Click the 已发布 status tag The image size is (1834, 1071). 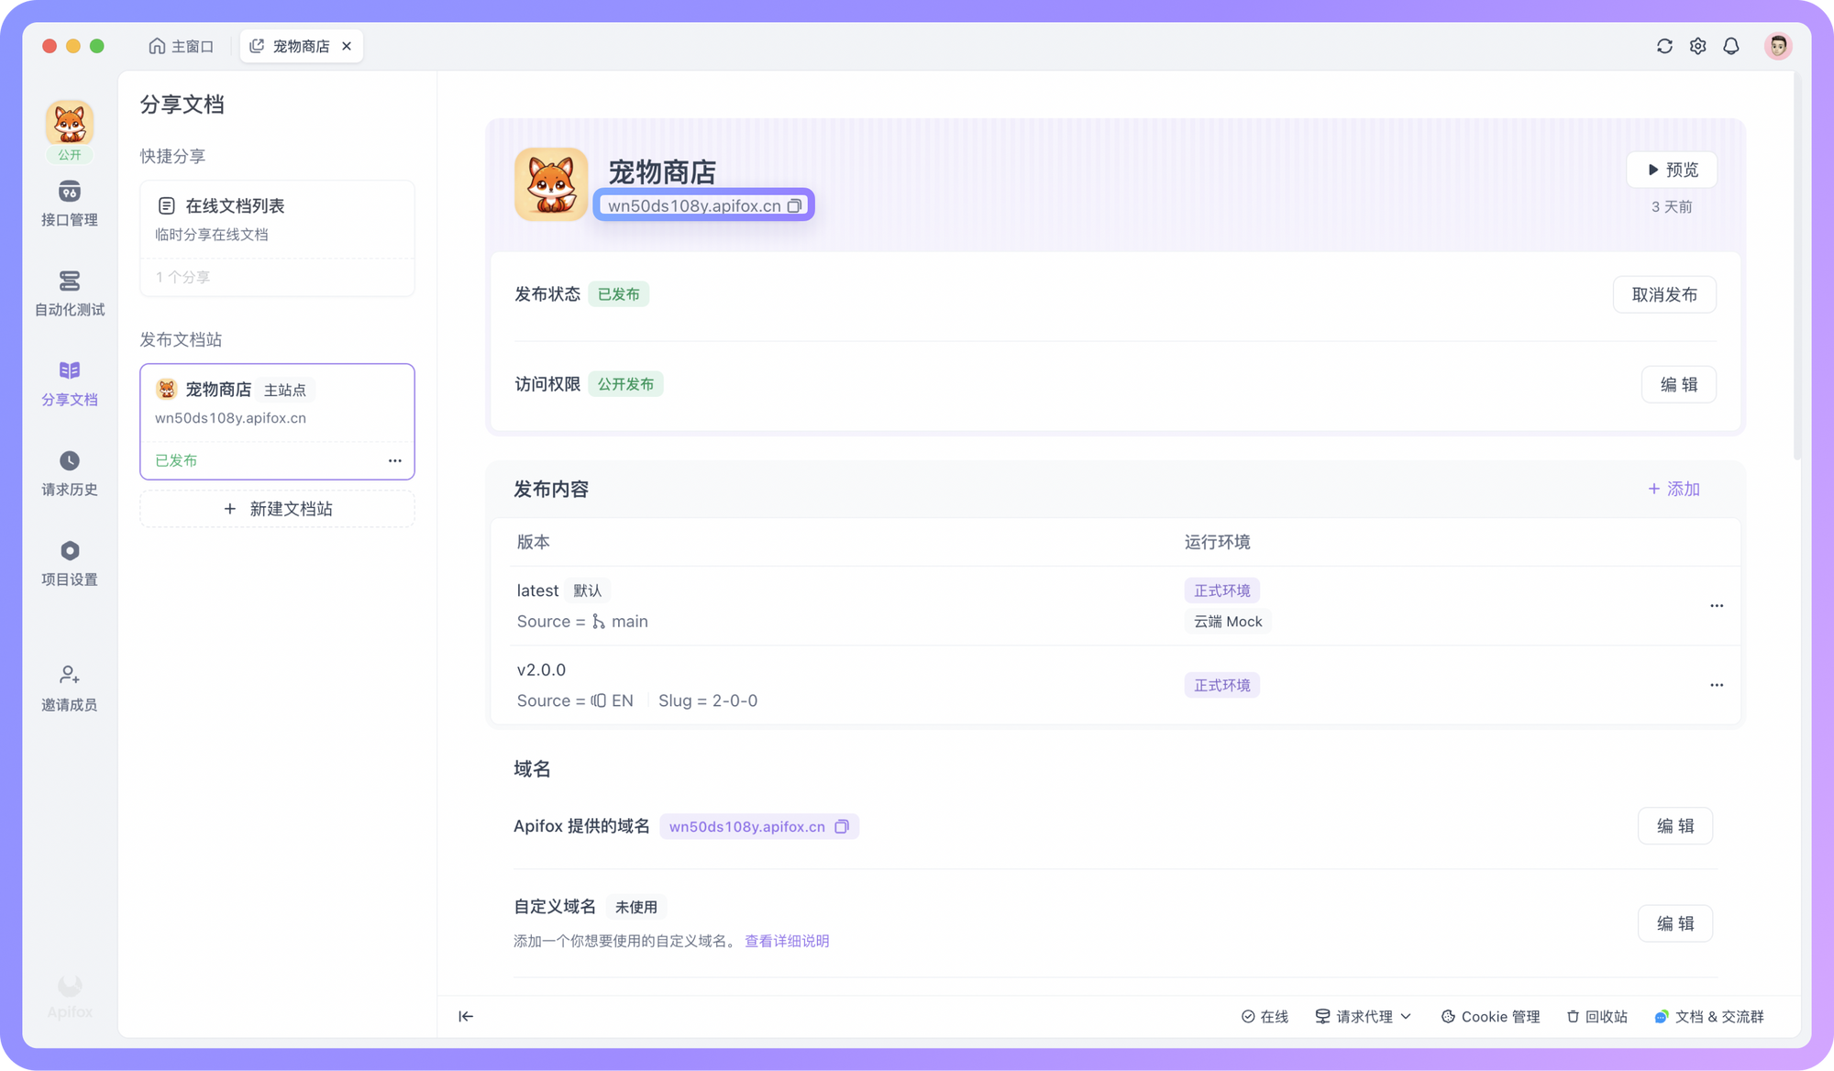coord(619,294)
